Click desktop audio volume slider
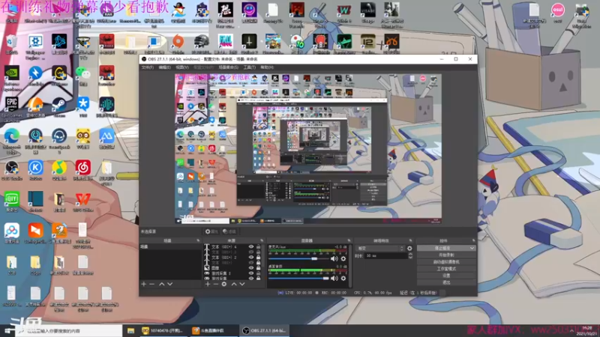This screenshot has height=337, width=600. 298,278
